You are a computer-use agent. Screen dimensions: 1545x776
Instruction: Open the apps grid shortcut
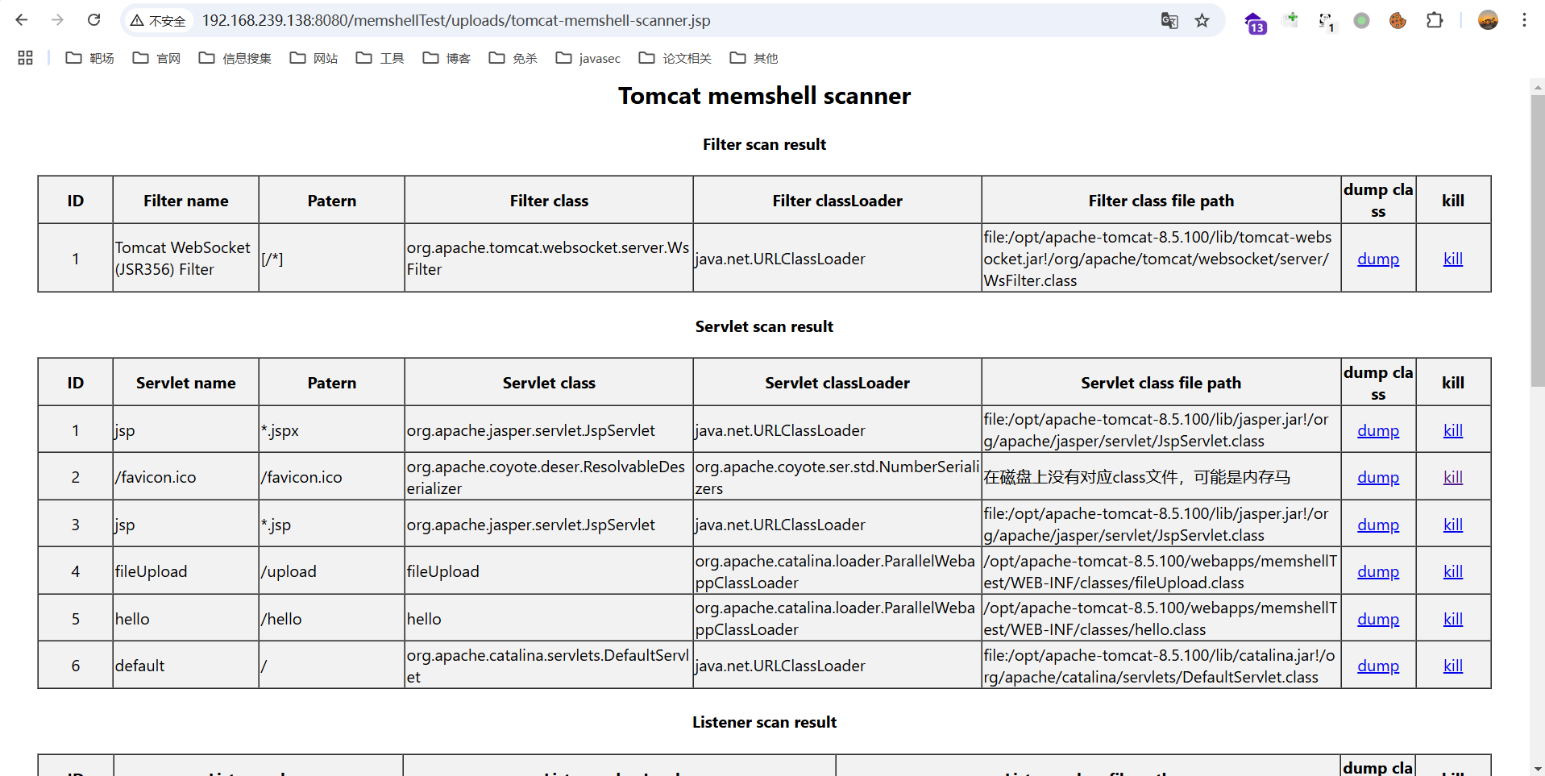click(x=25, y=58)
